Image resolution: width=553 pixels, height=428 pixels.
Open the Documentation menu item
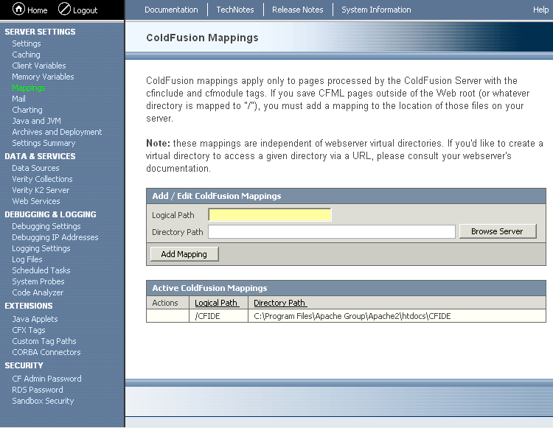pos(171,10)
